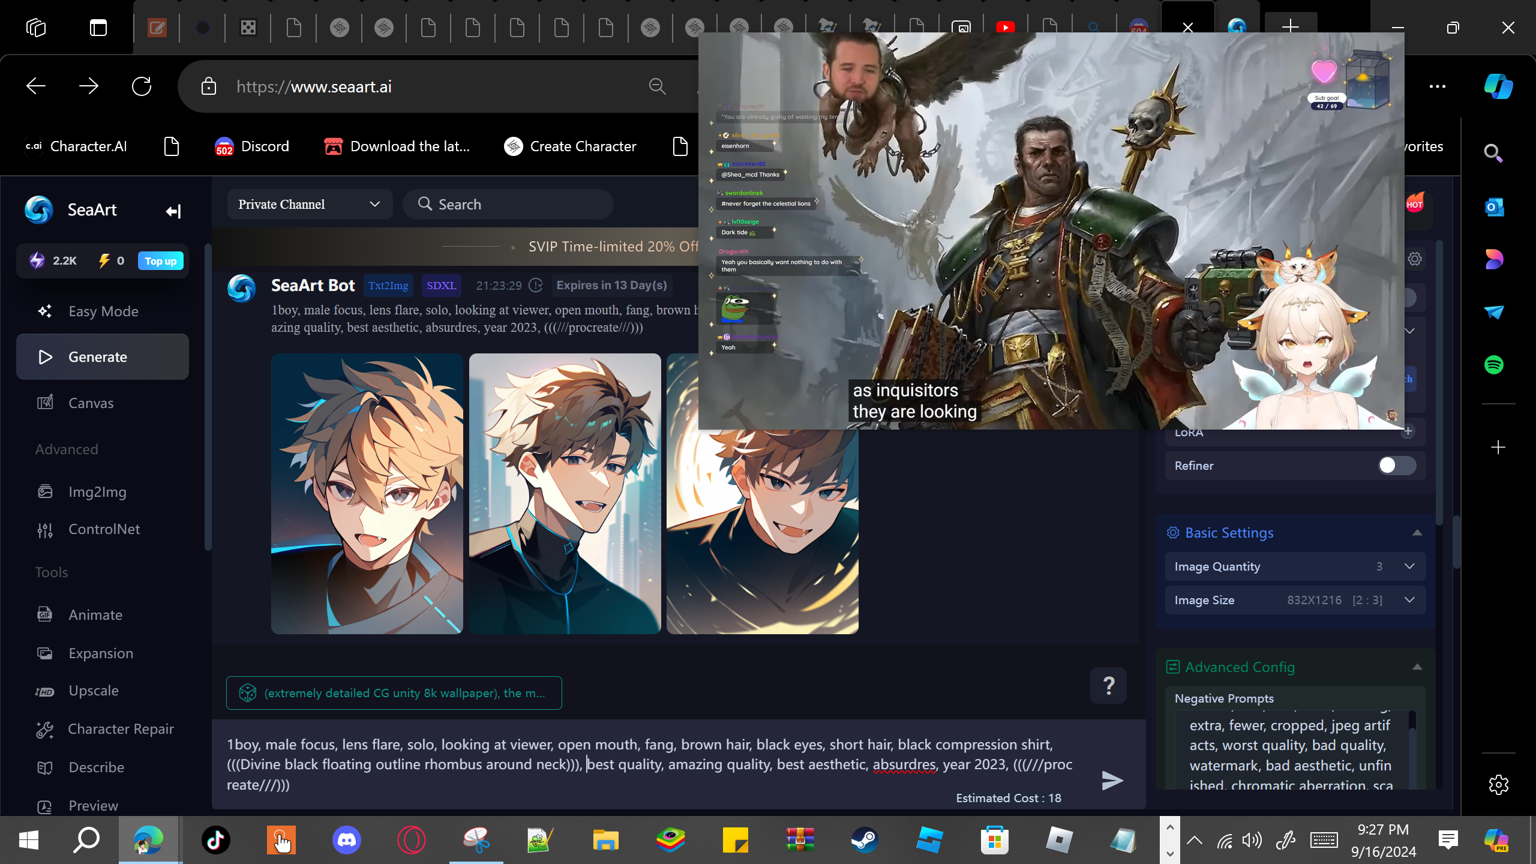The height and width of the screenshot is (864, 1536).
Task: Open Discord from the taskbar
Action: point(347,840)
